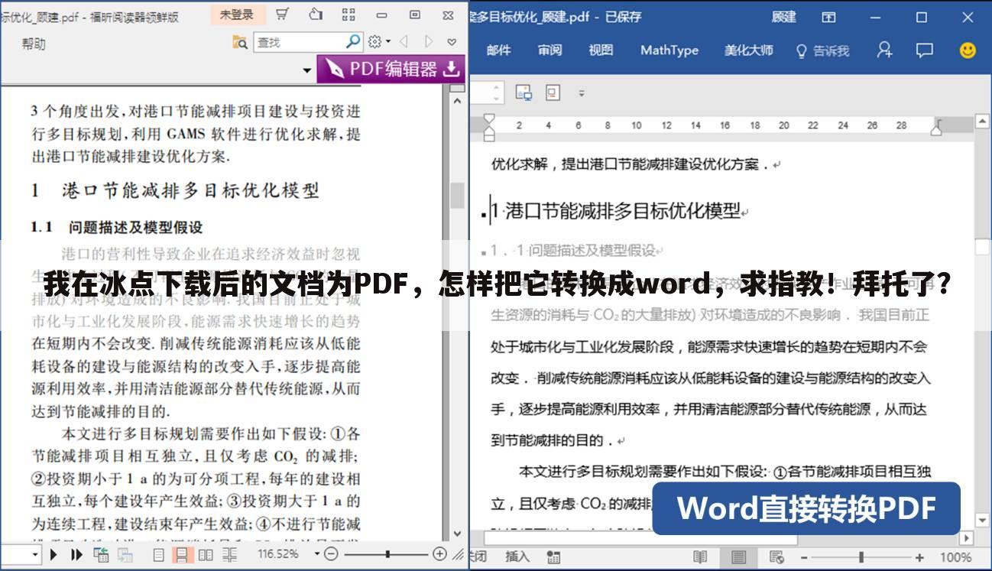This screenshot has width=992, height=571.
Task: Select continuous facing view in Foxit
Action: point(229,555)
